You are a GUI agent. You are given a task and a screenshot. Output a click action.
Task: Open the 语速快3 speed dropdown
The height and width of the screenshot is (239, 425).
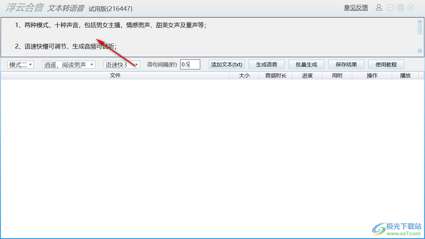click(122, 65)
